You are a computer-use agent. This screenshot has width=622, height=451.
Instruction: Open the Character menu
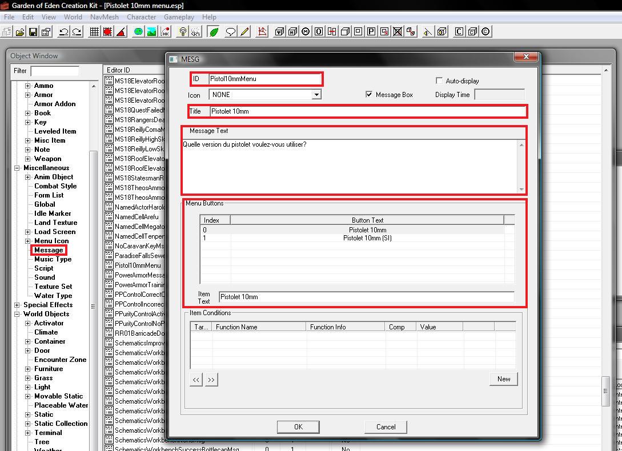(x=141, y=17)
